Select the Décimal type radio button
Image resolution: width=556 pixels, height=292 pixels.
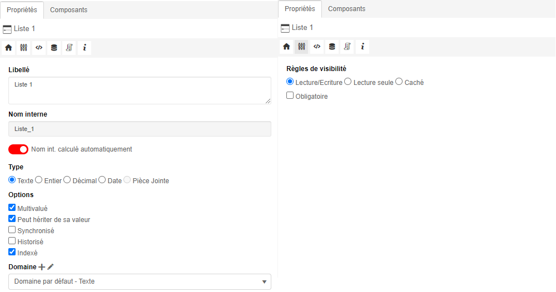pos(67,180)
